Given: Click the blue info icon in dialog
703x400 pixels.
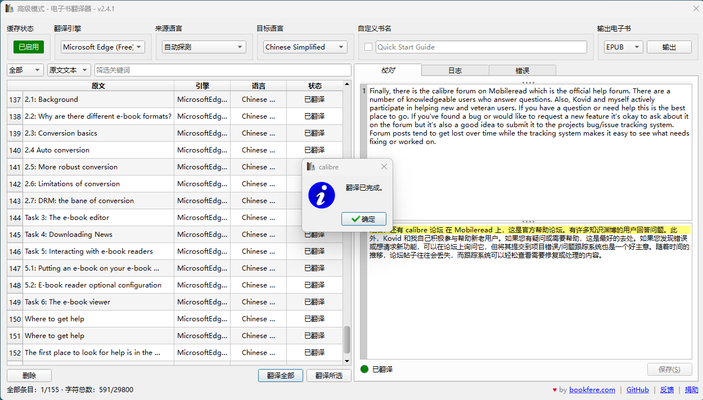Looking at the screenshot, I should [x=322, y=195].
